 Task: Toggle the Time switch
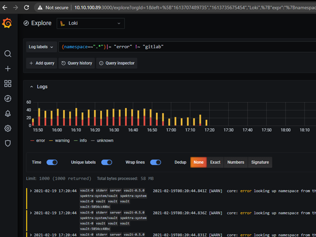(52, 162)
